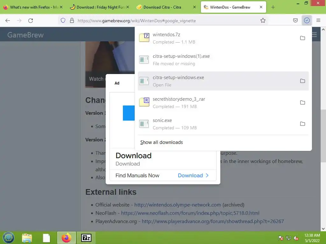Click the sonic.exe file icon

[144, 124]
